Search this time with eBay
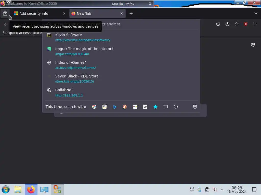261x195 pixels. point(135,107)
